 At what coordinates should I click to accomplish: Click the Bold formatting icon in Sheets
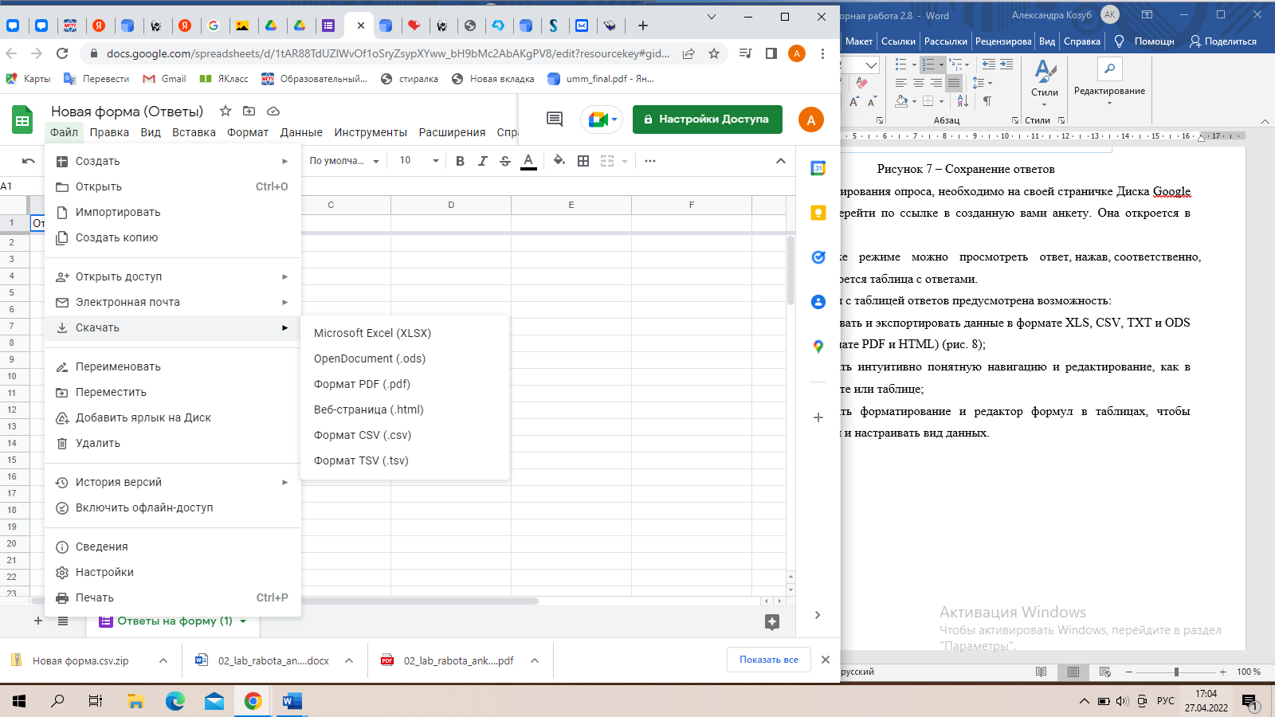(460, 161)
